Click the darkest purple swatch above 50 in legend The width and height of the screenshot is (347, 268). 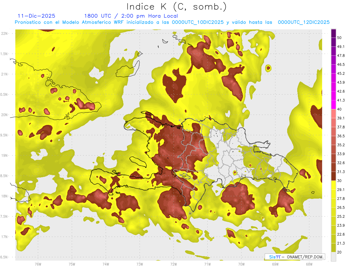(333, 33)
